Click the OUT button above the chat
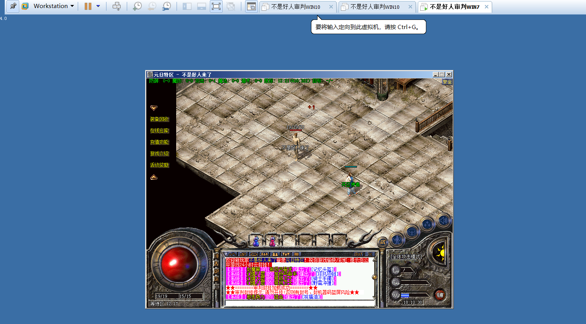The image size is (586, 324). (x=358, y=254)
